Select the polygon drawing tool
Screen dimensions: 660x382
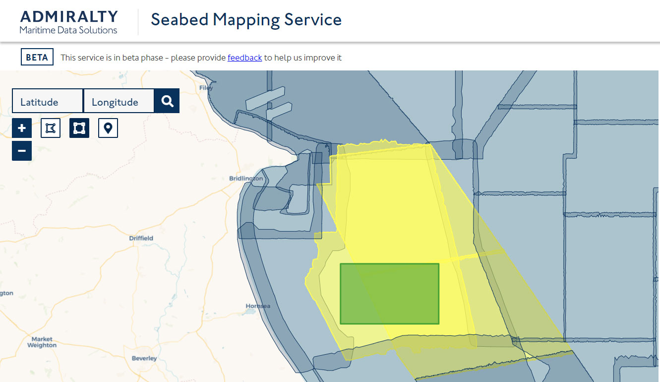[50, 127]
